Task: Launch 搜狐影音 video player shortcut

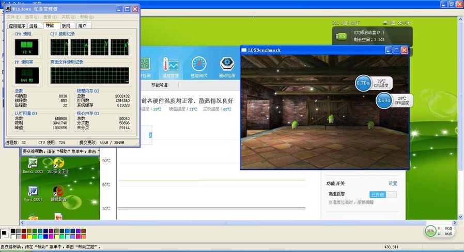Action: (59, 193)
